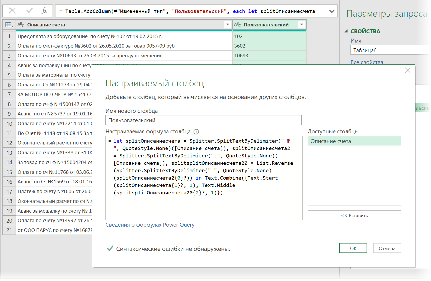Click the Отмена button
This screenshot has width=431, height=281.
coord(387,248)
